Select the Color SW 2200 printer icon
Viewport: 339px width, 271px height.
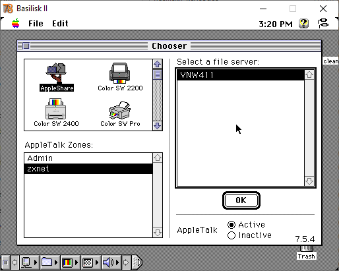[x=120, y=77]
